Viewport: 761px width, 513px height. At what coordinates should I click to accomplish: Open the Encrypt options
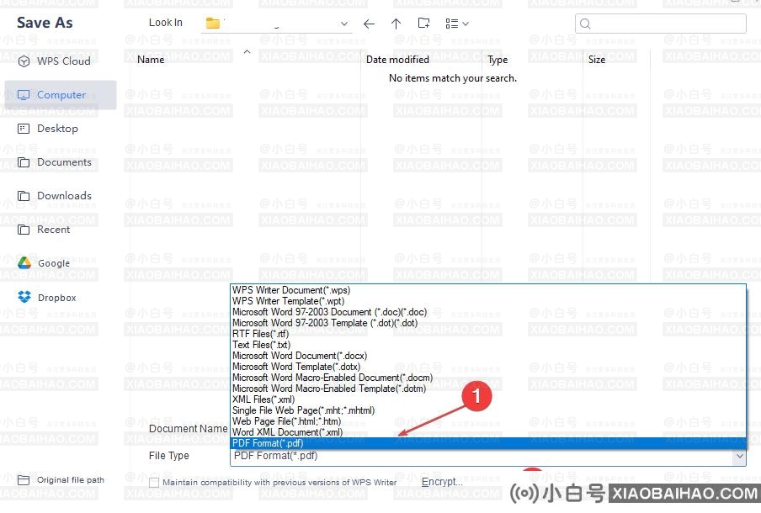click(442, 482)
